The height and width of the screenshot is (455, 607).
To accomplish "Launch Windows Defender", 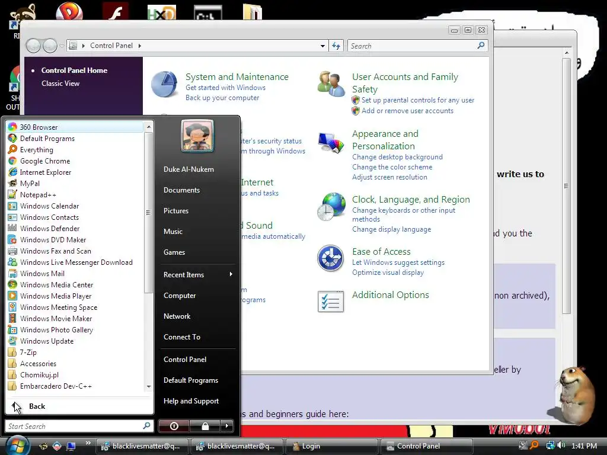I will pyautogui.click(x=74, y=228).
